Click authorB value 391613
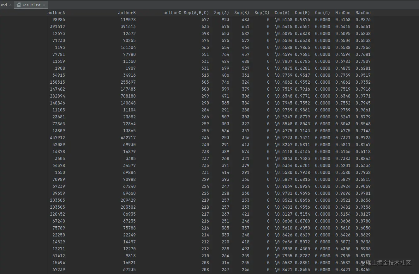Viewport: 419px width, 274px height. (x=128, y=27)
